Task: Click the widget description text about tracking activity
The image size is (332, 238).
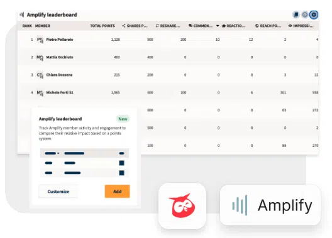Action: tap(82, 133)
